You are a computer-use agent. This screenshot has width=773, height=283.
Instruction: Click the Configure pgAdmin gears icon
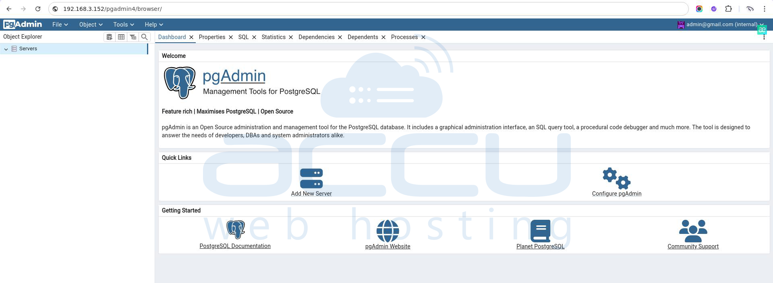click(616, 178)
